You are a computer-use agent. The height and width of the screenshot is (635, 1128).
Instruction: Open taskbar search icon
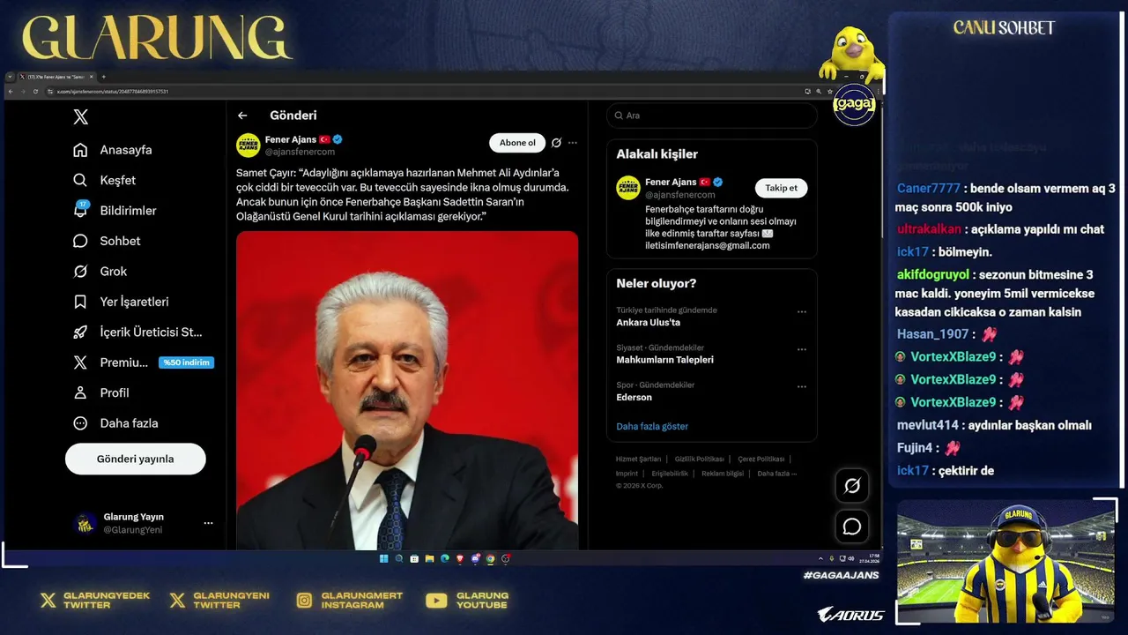tap(399, 558)
